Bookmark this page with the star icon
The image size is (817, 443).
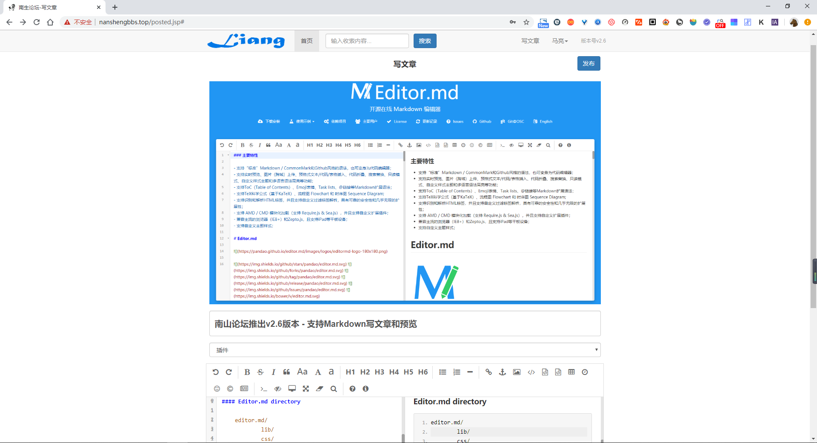tap(526, 22)
